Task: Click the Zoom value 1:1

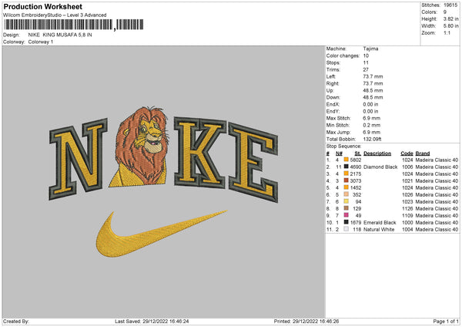Action: pyautogui.click(x=447, y=32)
